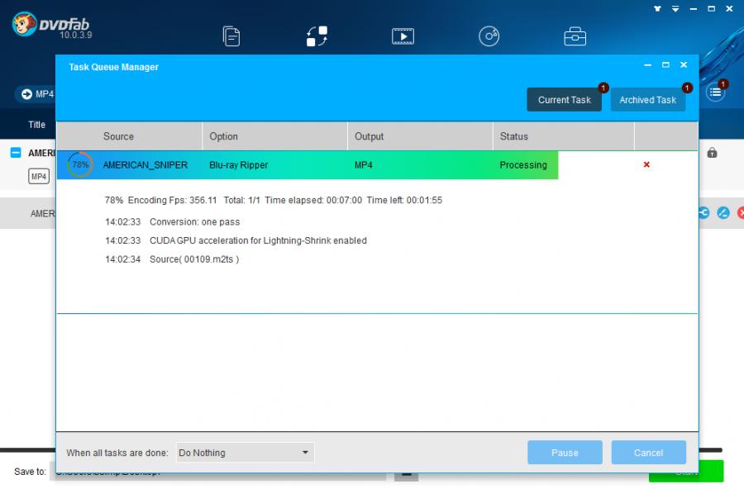Click the blue edit icon in main window row

723,213
